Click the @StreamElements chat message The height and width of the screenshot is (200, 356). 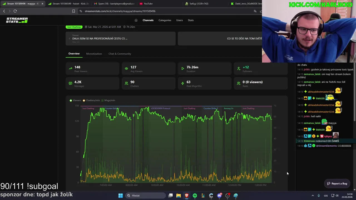pyautogui.click(x=324, y=146)
